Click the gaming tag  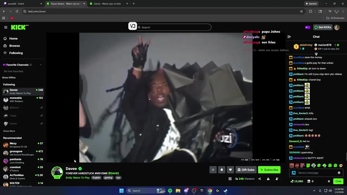108,178
